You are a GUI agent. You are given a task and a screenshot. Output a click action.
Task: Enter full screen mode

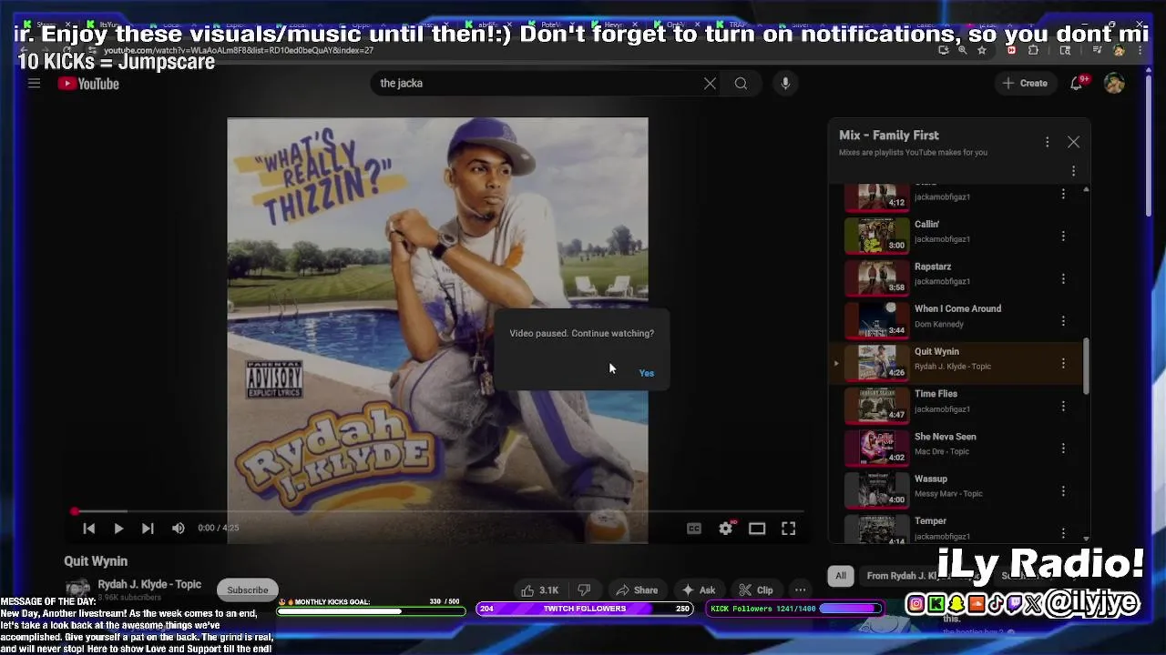(789, 529)
